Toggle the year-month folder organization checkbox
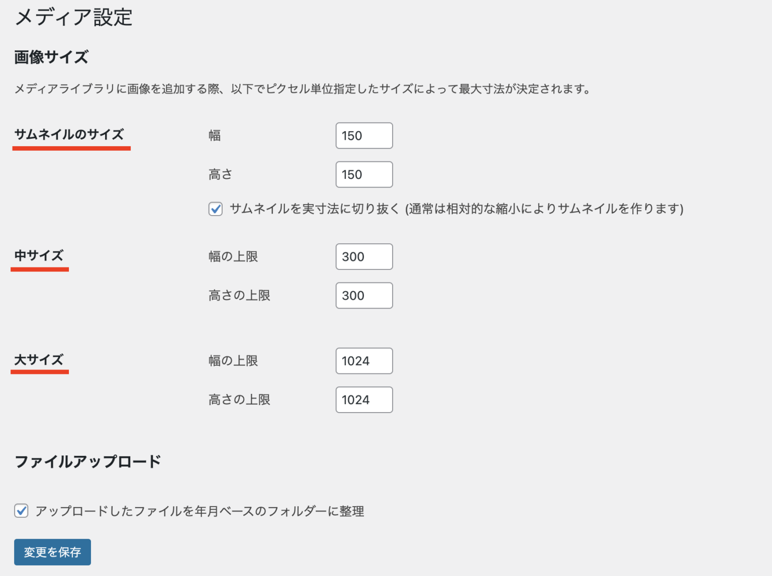The height and width of the screenshot is (576, 772). click(x=21, y=511)
